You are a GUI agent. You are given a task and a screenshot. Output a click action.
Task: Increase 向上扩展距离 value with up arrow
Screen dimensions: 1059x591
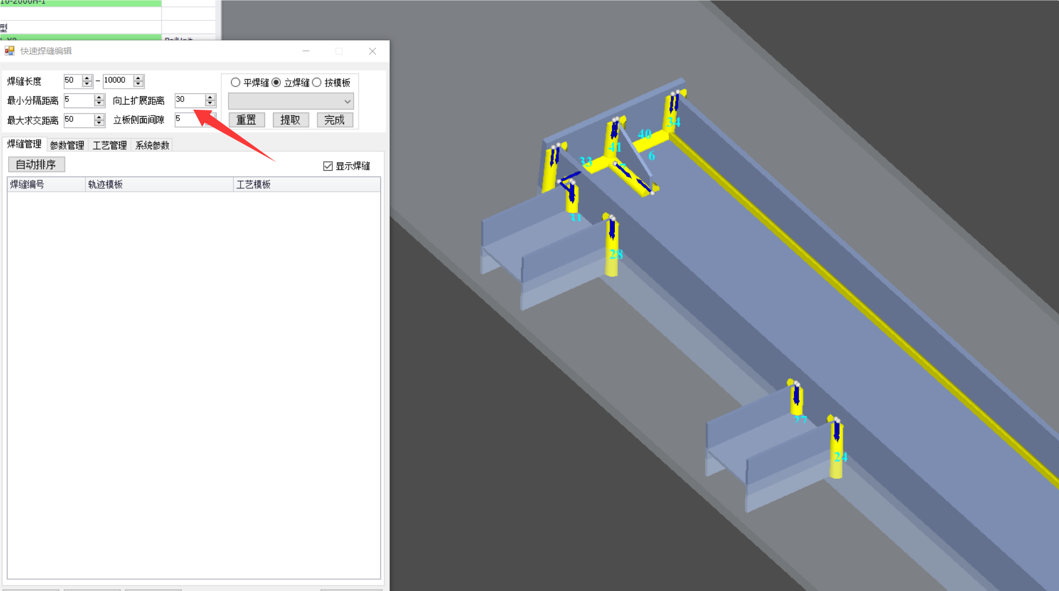(210, 97)
